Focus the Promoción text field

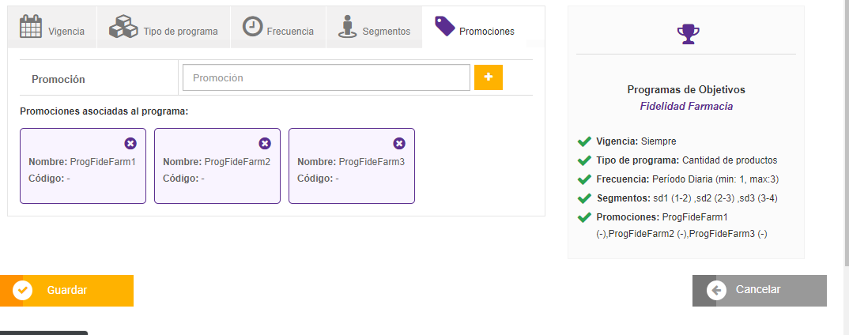pos(326,77)
